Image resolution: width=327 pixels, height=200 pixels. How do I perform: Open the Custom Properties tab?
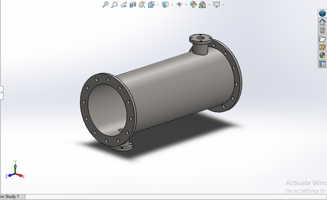[322, 64]
